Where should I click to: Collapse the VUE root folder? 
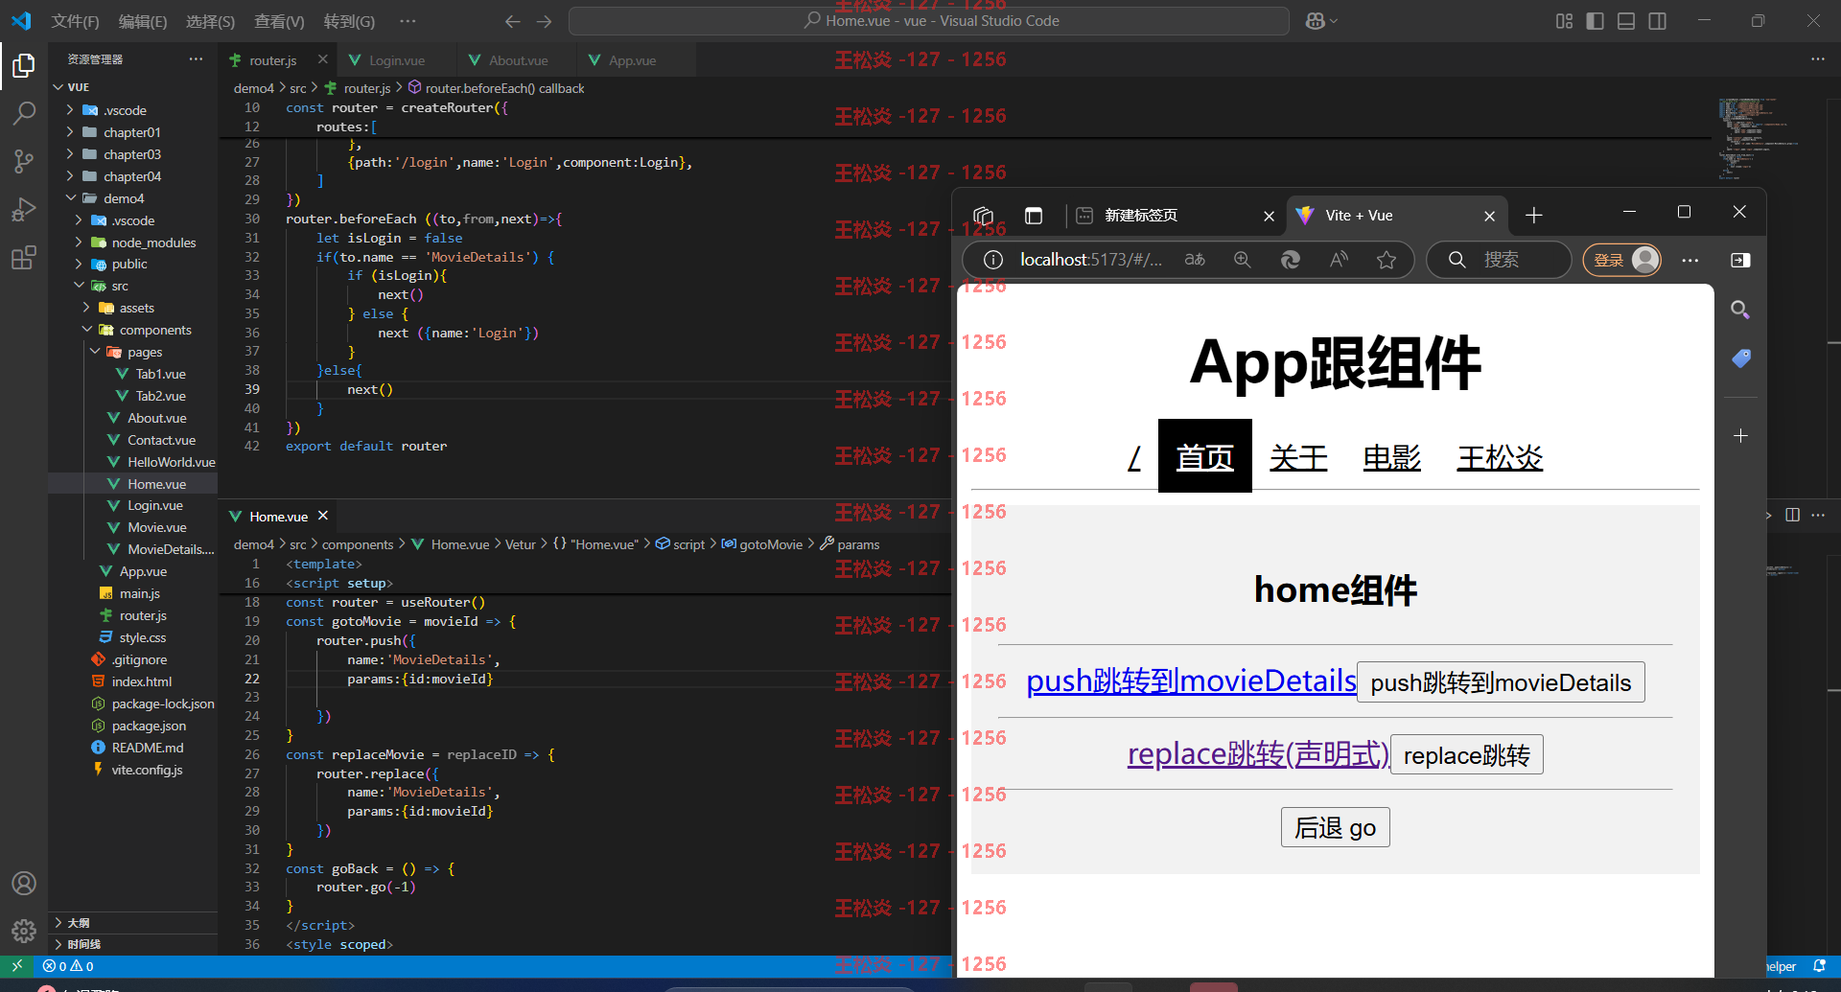pyautogui.click(x=58, y=87)
